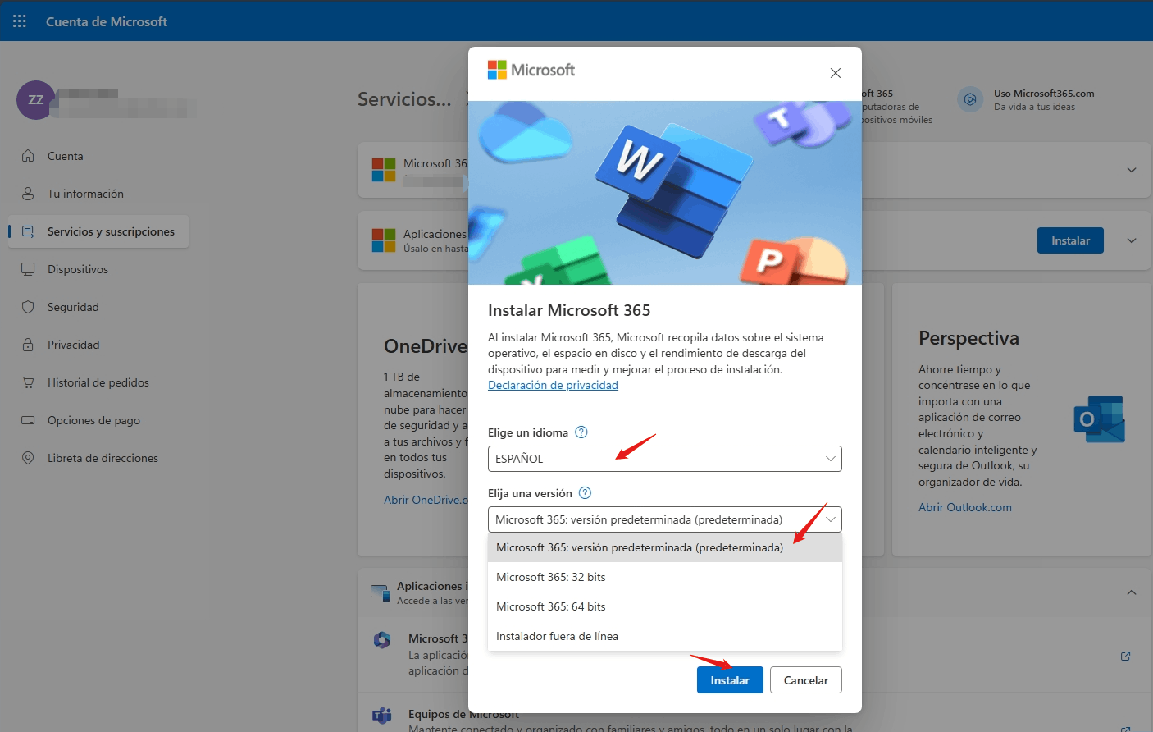The image size is (1153, 732).
Task: Click the version help question-mark icon
Action: (x=585, y=493)
